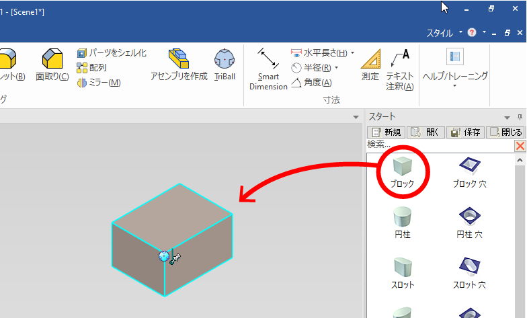This screenshot has width=527, height=318.
Task: Open the 測定 measure tool
Action: [x=370, y=65]
